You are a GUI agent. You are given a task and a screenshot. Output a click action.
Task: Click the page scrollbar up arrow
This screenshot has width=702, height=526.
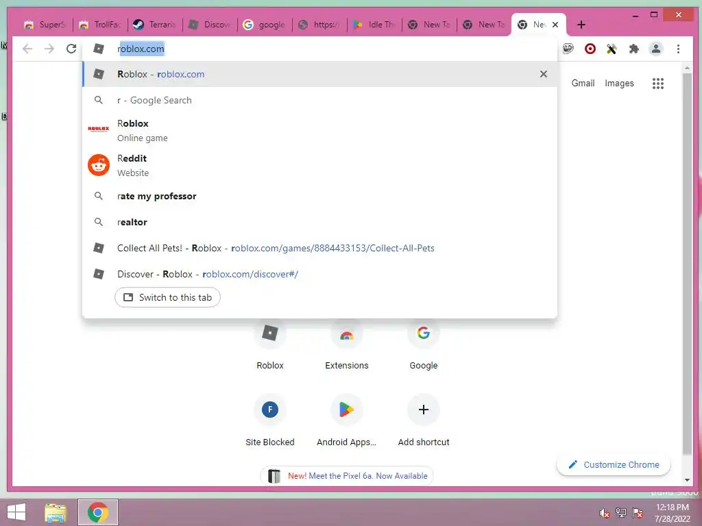click(x=687, y=68)
